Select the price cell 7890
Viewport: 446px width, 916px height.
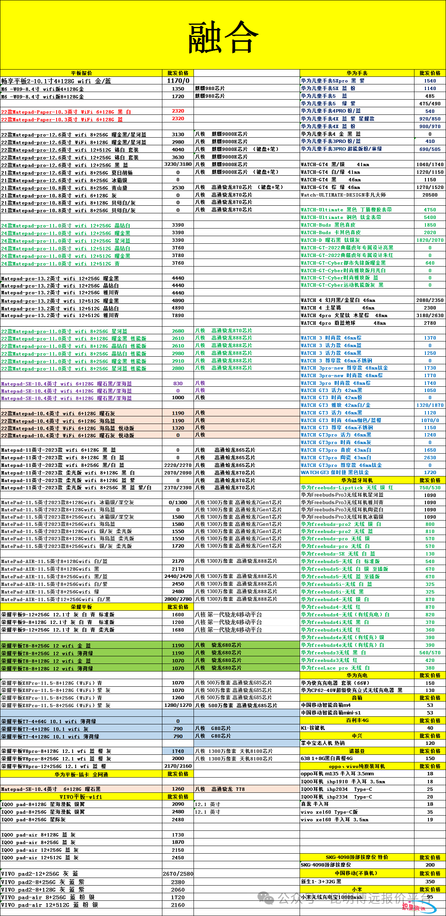[x=178, y=316]
